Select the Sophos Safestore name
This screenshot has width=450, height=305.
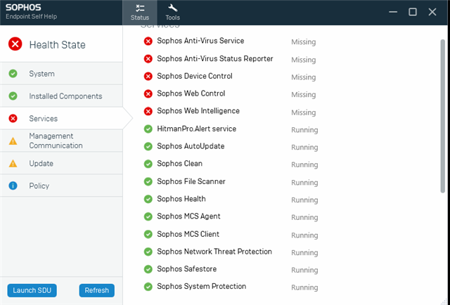coord(186,269)
